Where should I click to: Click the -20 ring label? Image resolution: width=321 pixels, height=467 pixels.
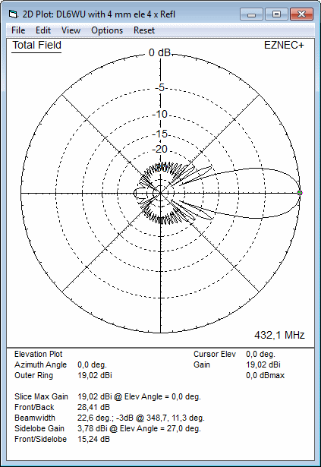[160, 149]
